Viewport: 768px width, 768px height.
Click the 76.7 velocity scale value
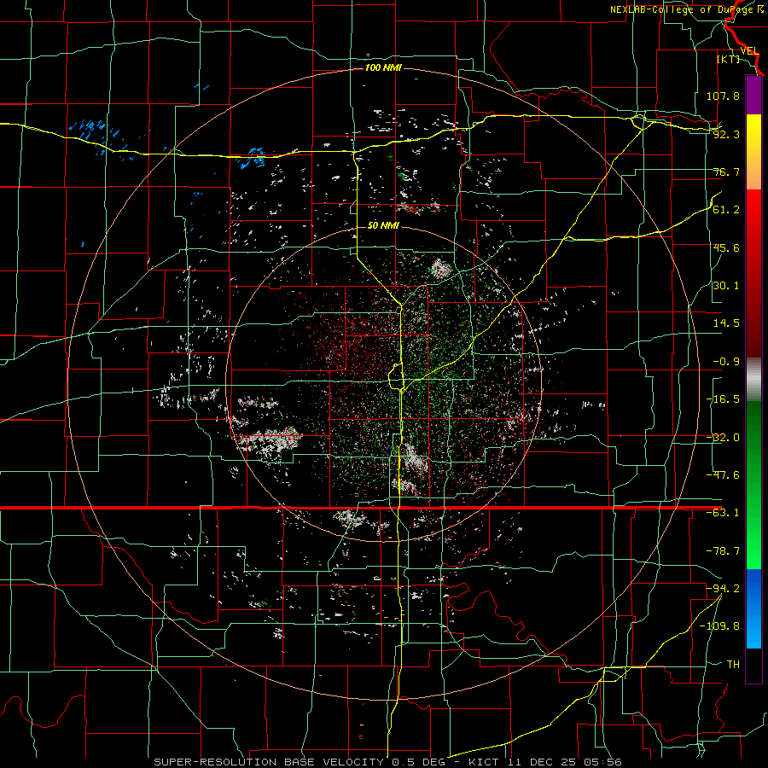(x=726, y=172)
